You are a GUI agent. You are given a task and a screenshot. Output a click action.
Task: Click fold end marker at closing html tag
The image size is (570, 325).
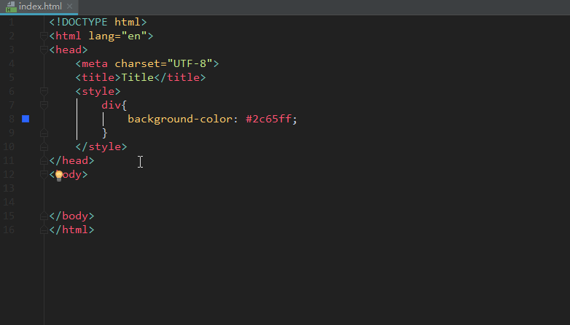[44, 230]
